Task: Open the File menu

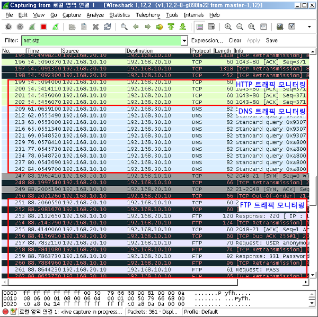Action: tap(9, 15)
